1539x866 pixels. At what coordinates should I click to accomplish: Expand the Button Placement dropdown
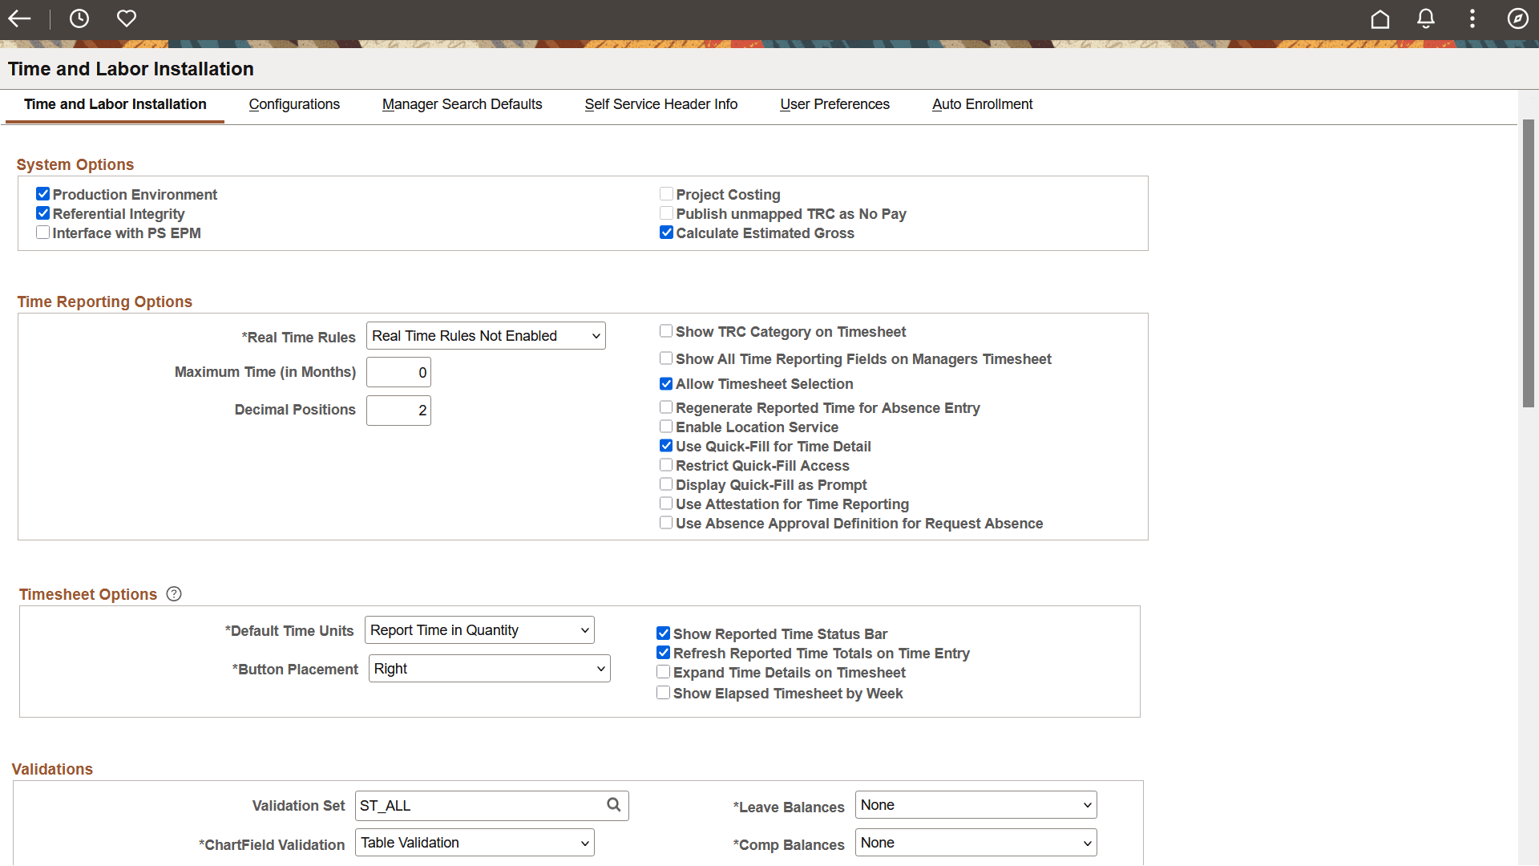point(489,669)
